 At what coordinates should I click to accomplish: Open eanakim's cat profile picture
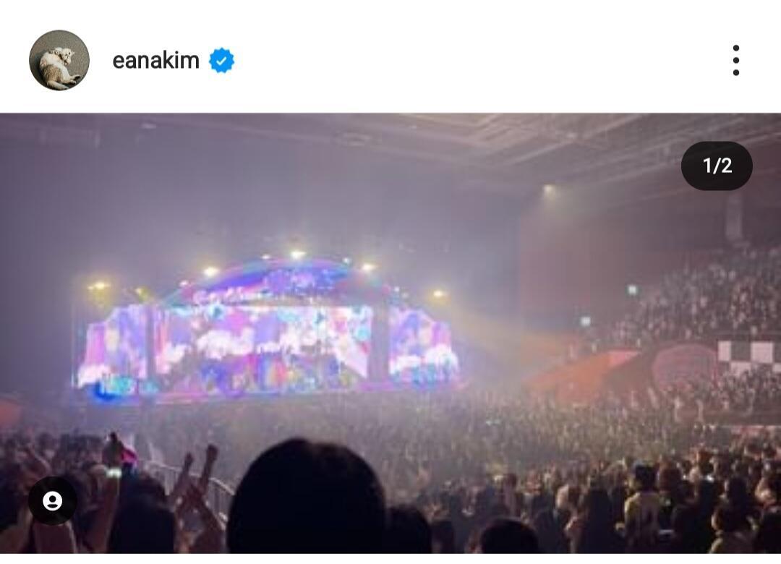(59, 60)
